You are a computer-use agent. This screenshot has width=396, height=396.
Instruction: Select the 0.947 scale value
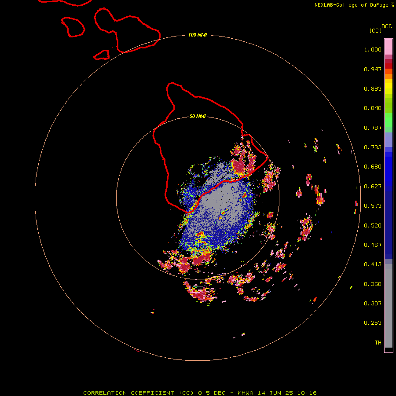click(373, 69)
